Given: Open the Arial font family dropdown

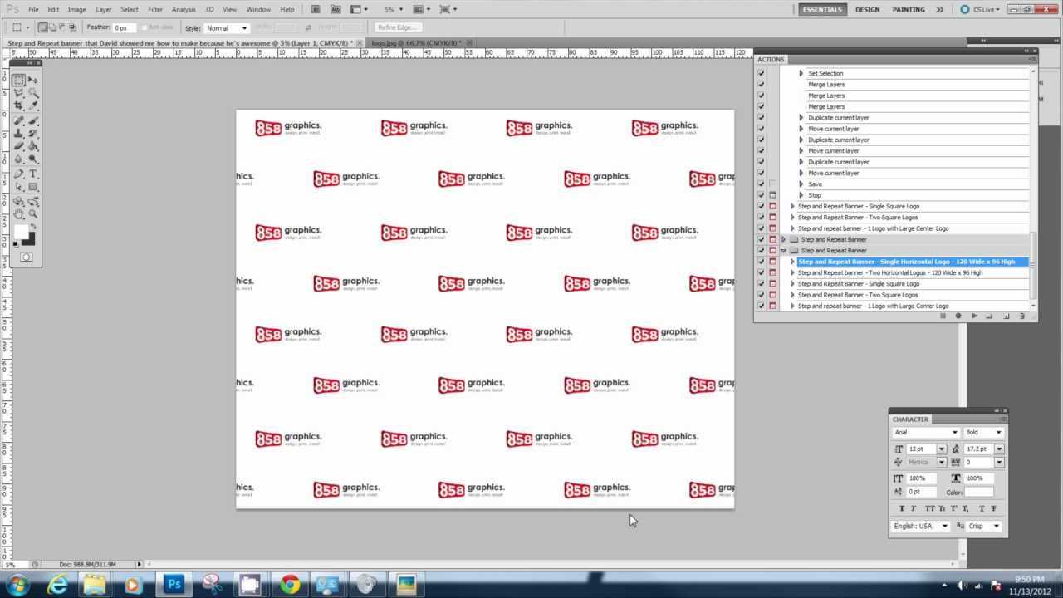Looking at the screenshot, I should coord(954,432).
